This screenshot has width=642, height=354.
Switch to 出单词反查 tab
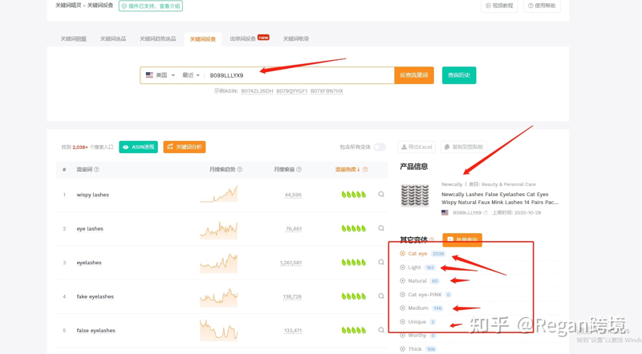pos(243,38)
